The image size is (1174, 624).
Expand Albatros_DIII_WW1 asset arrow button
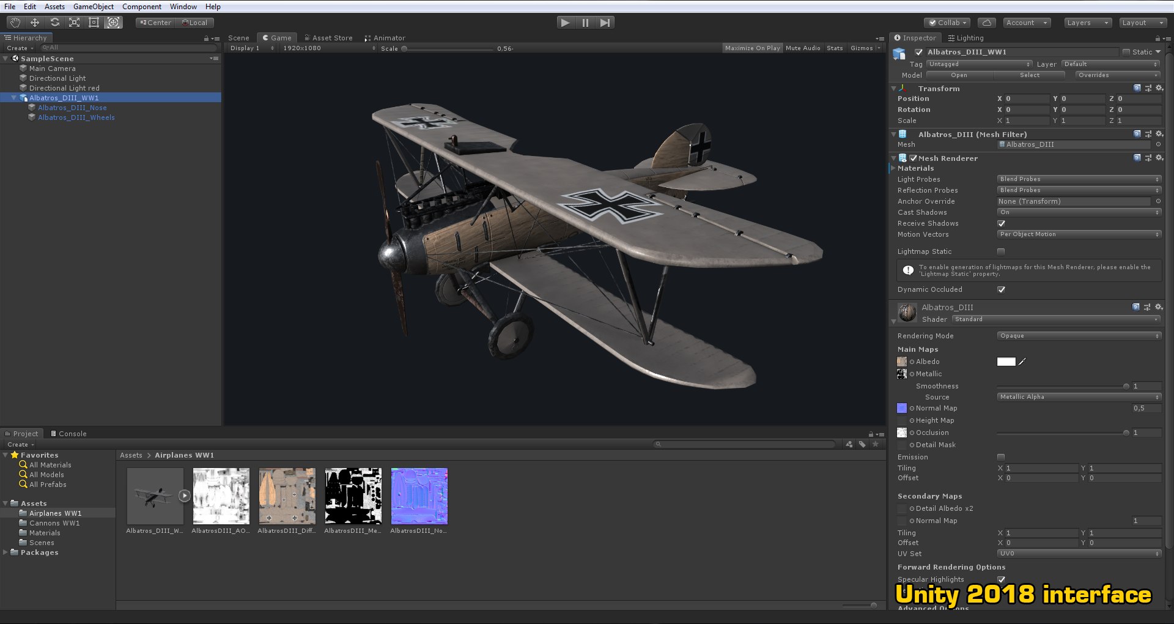(x=185, y=496)
